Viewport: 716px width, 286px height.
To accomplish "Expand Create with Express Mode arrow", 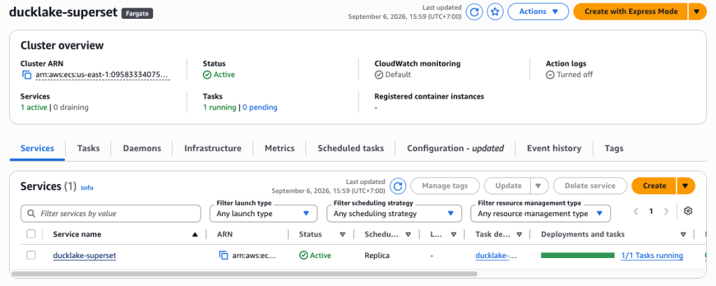I will coord(697,11).
